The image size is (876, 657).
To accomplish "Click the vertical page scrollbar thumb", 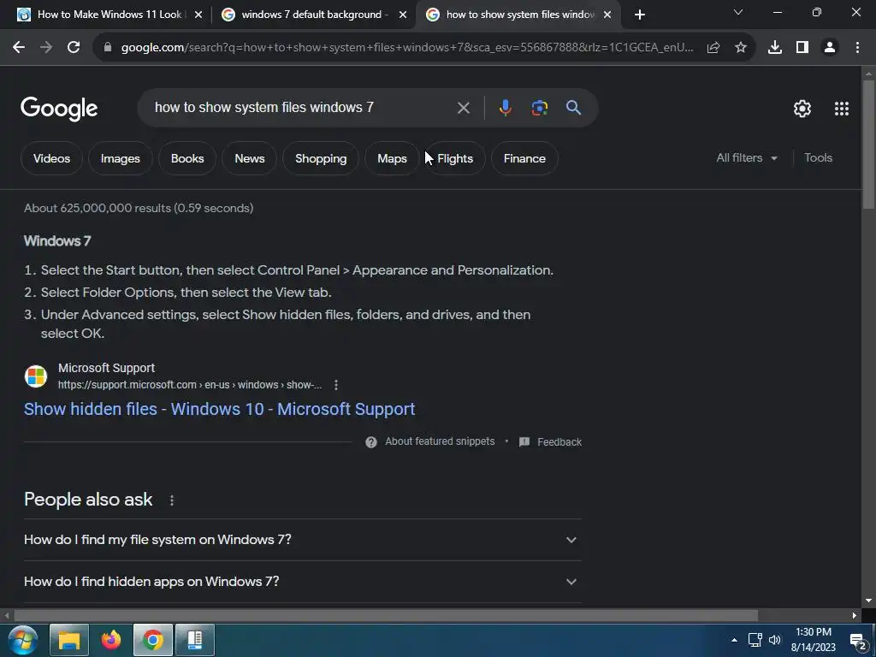I will [868, 145].
